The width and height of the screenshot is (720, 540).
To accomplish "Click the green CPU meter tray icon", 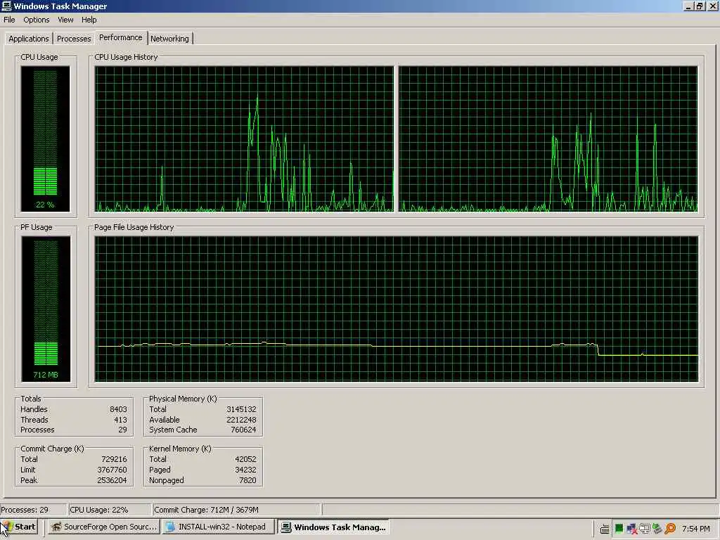I will point(619,529).
